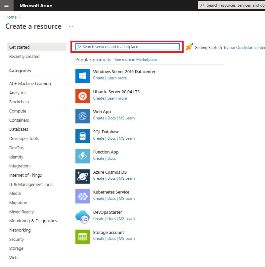
Task: Open Docs link under Kubernetes Service
Action: (111, 199)
